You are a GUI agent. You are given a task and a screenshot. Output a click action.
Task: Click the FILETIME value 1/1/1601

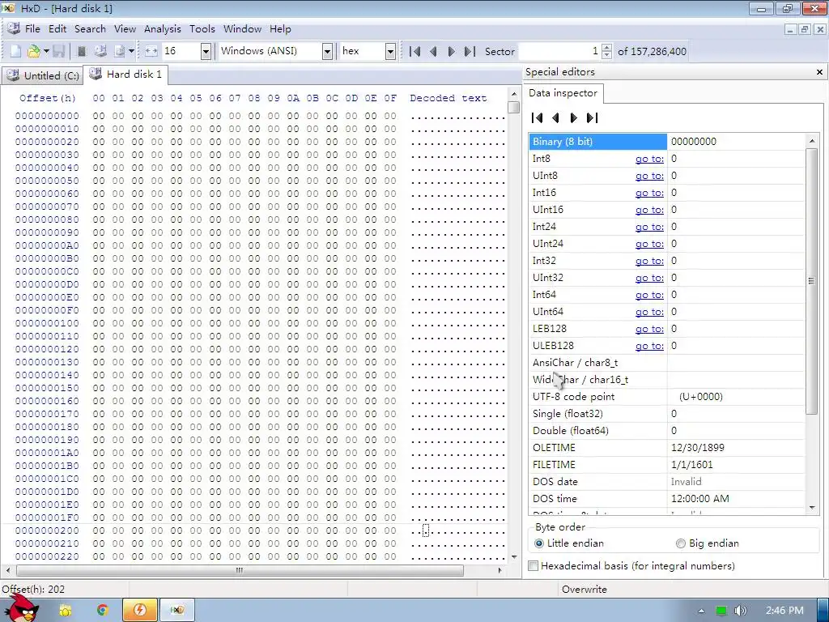691,465
